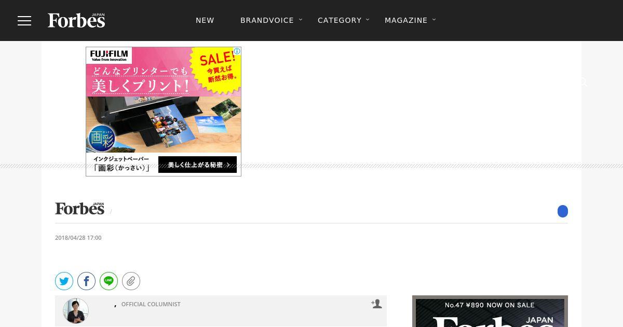The width and height of the screenshot is (623, 327).
Task: Share the article on Twitter
Action: (64, 281)
